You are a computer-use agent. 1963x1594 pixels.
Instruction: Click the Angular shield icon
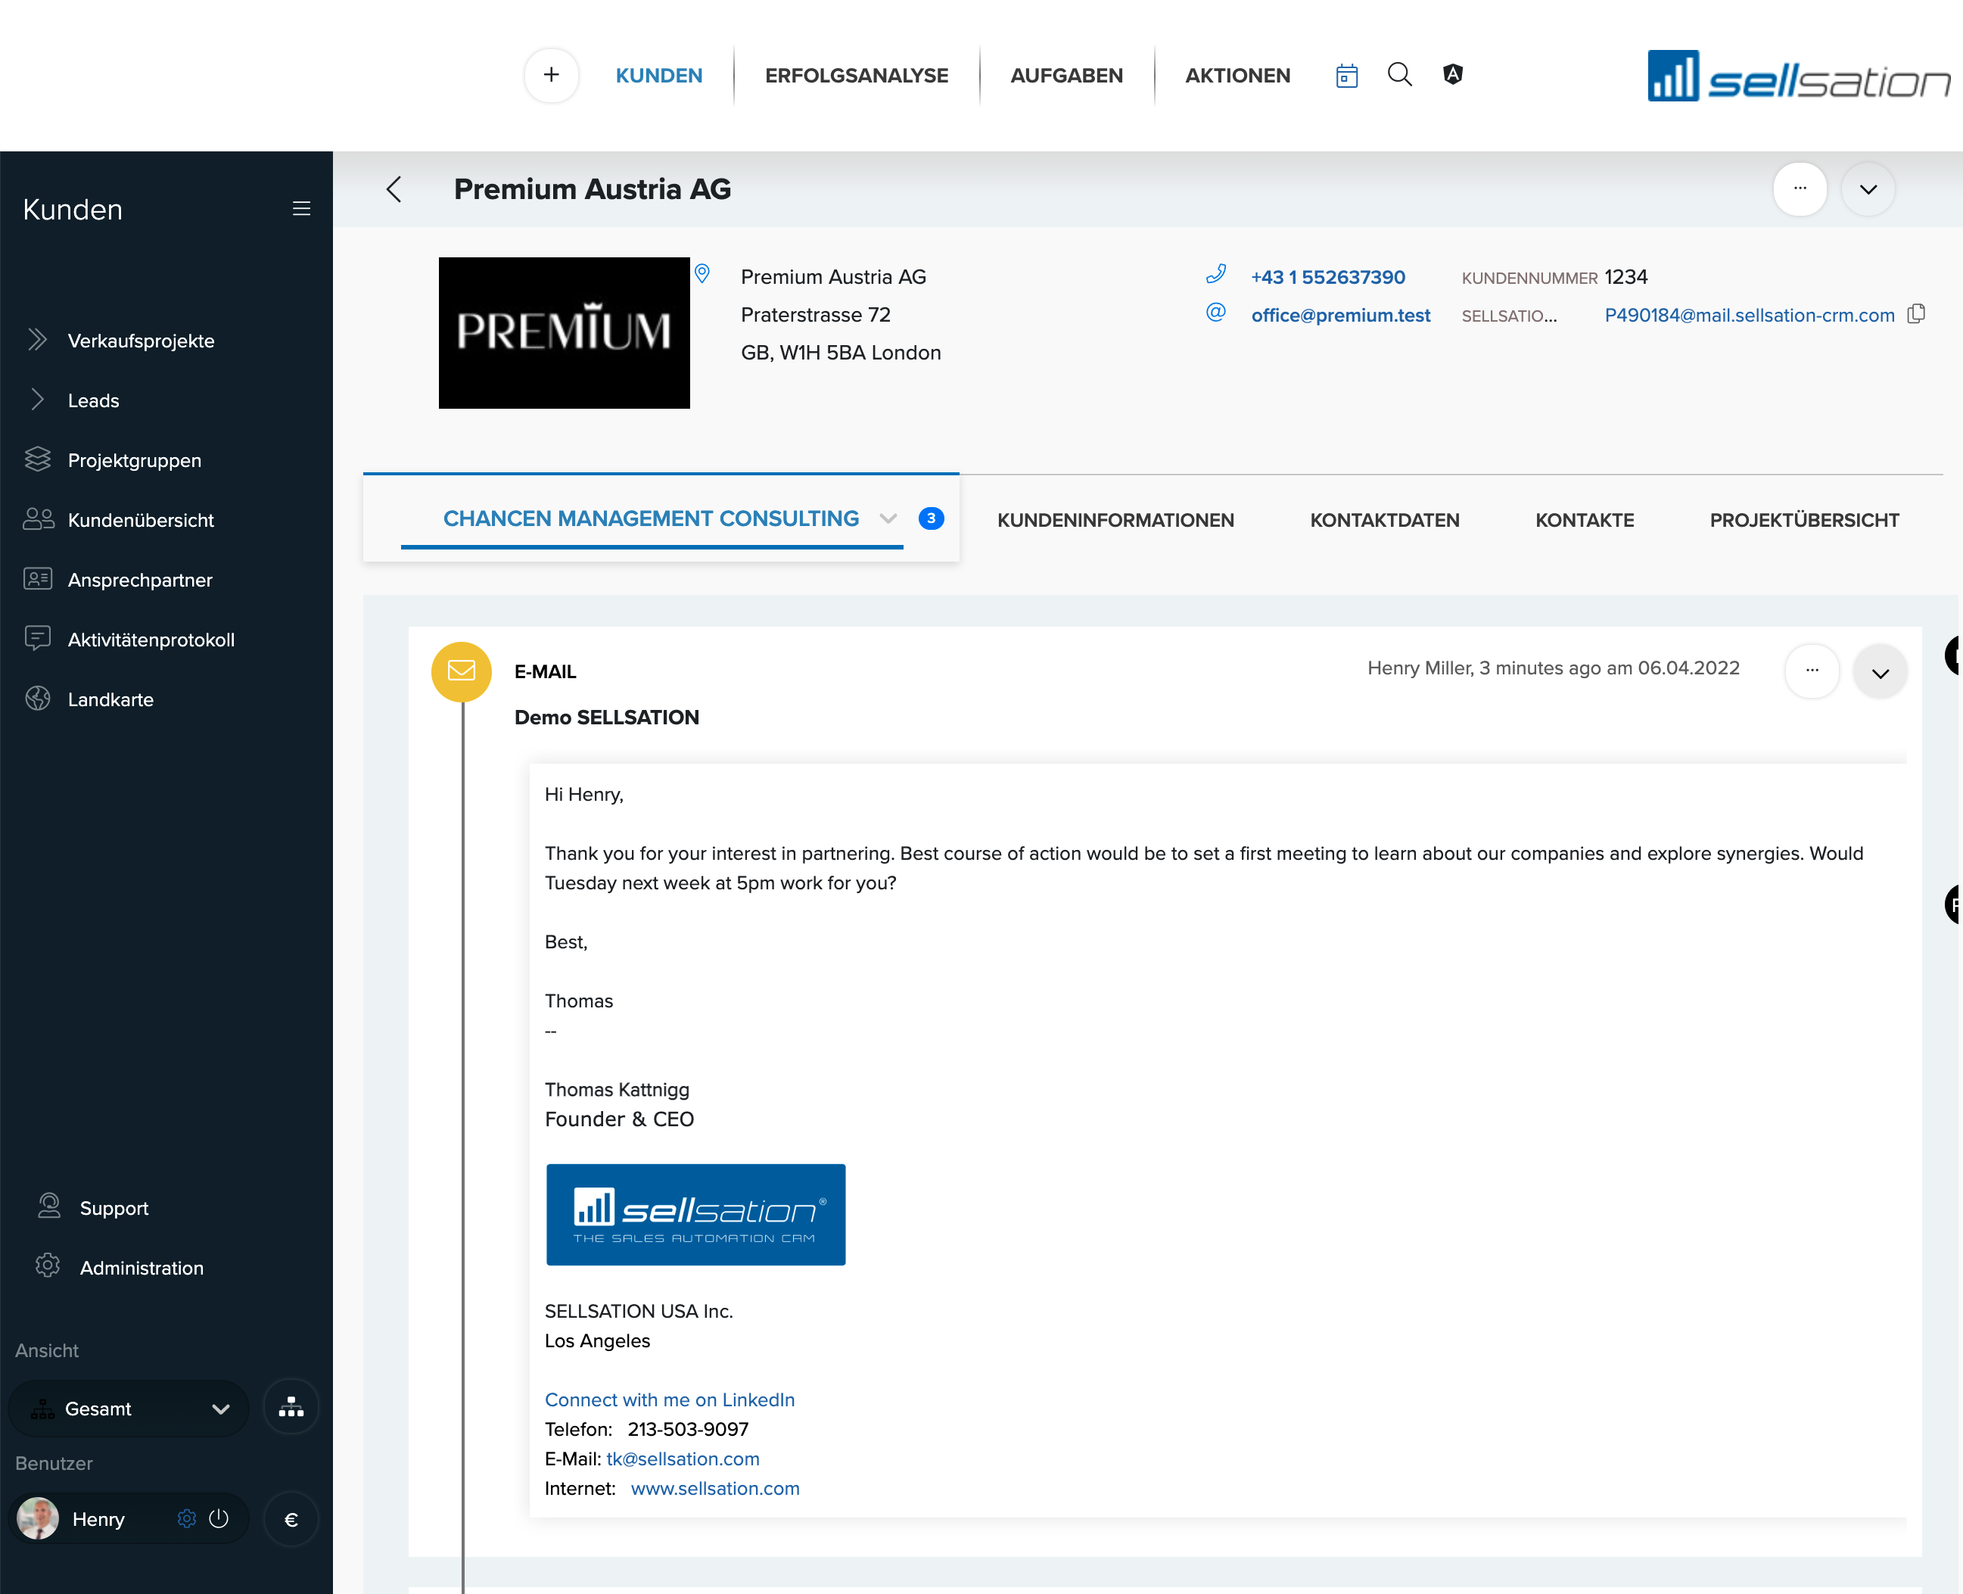point(1452,74)
